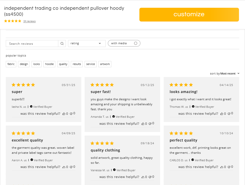Dislike Thomas W.'s looks amazing review
The image size is (245, 185).
(229, 114)
